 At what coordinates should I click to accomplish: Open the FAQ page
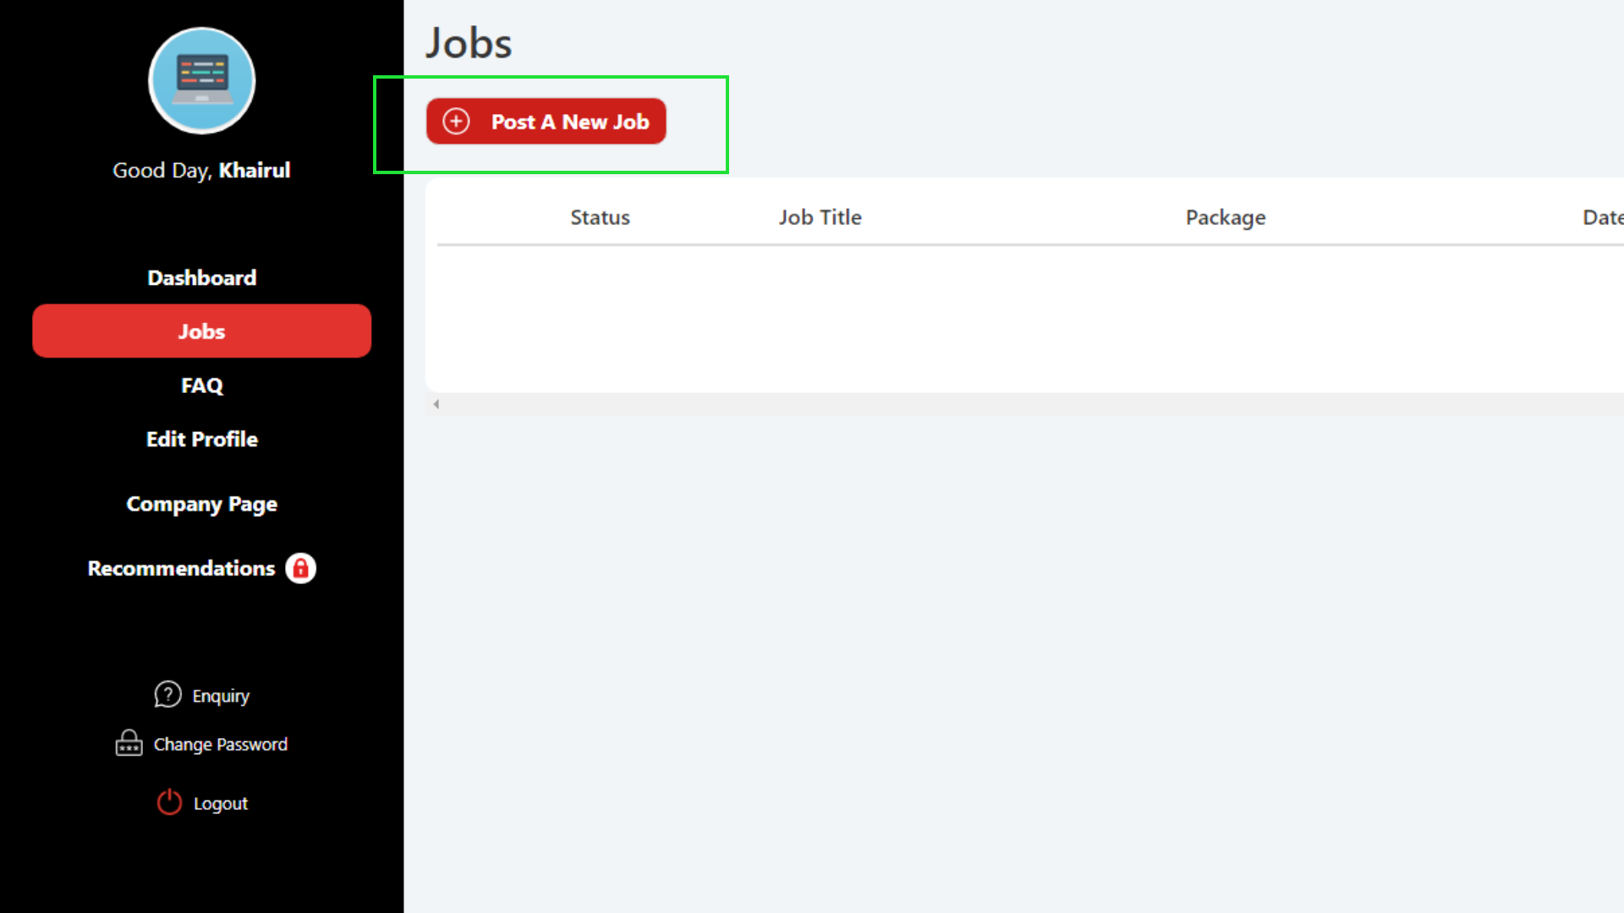coord(201,385)
